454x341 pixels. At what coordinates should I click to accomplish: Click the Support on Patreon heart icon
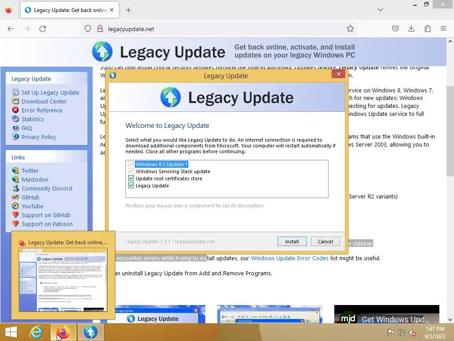coord(16,224)
